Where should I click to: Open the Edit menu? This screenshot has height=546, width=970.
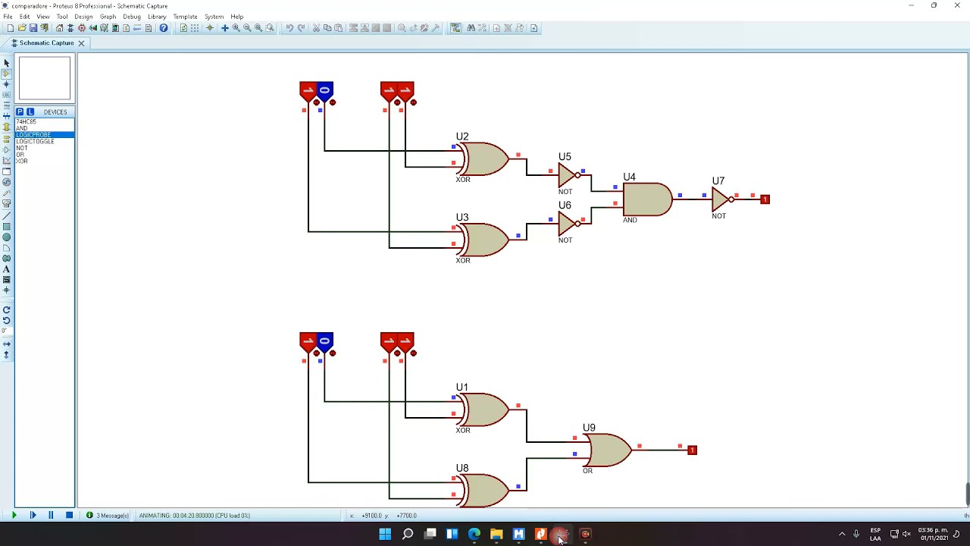[x=25, y=17]
